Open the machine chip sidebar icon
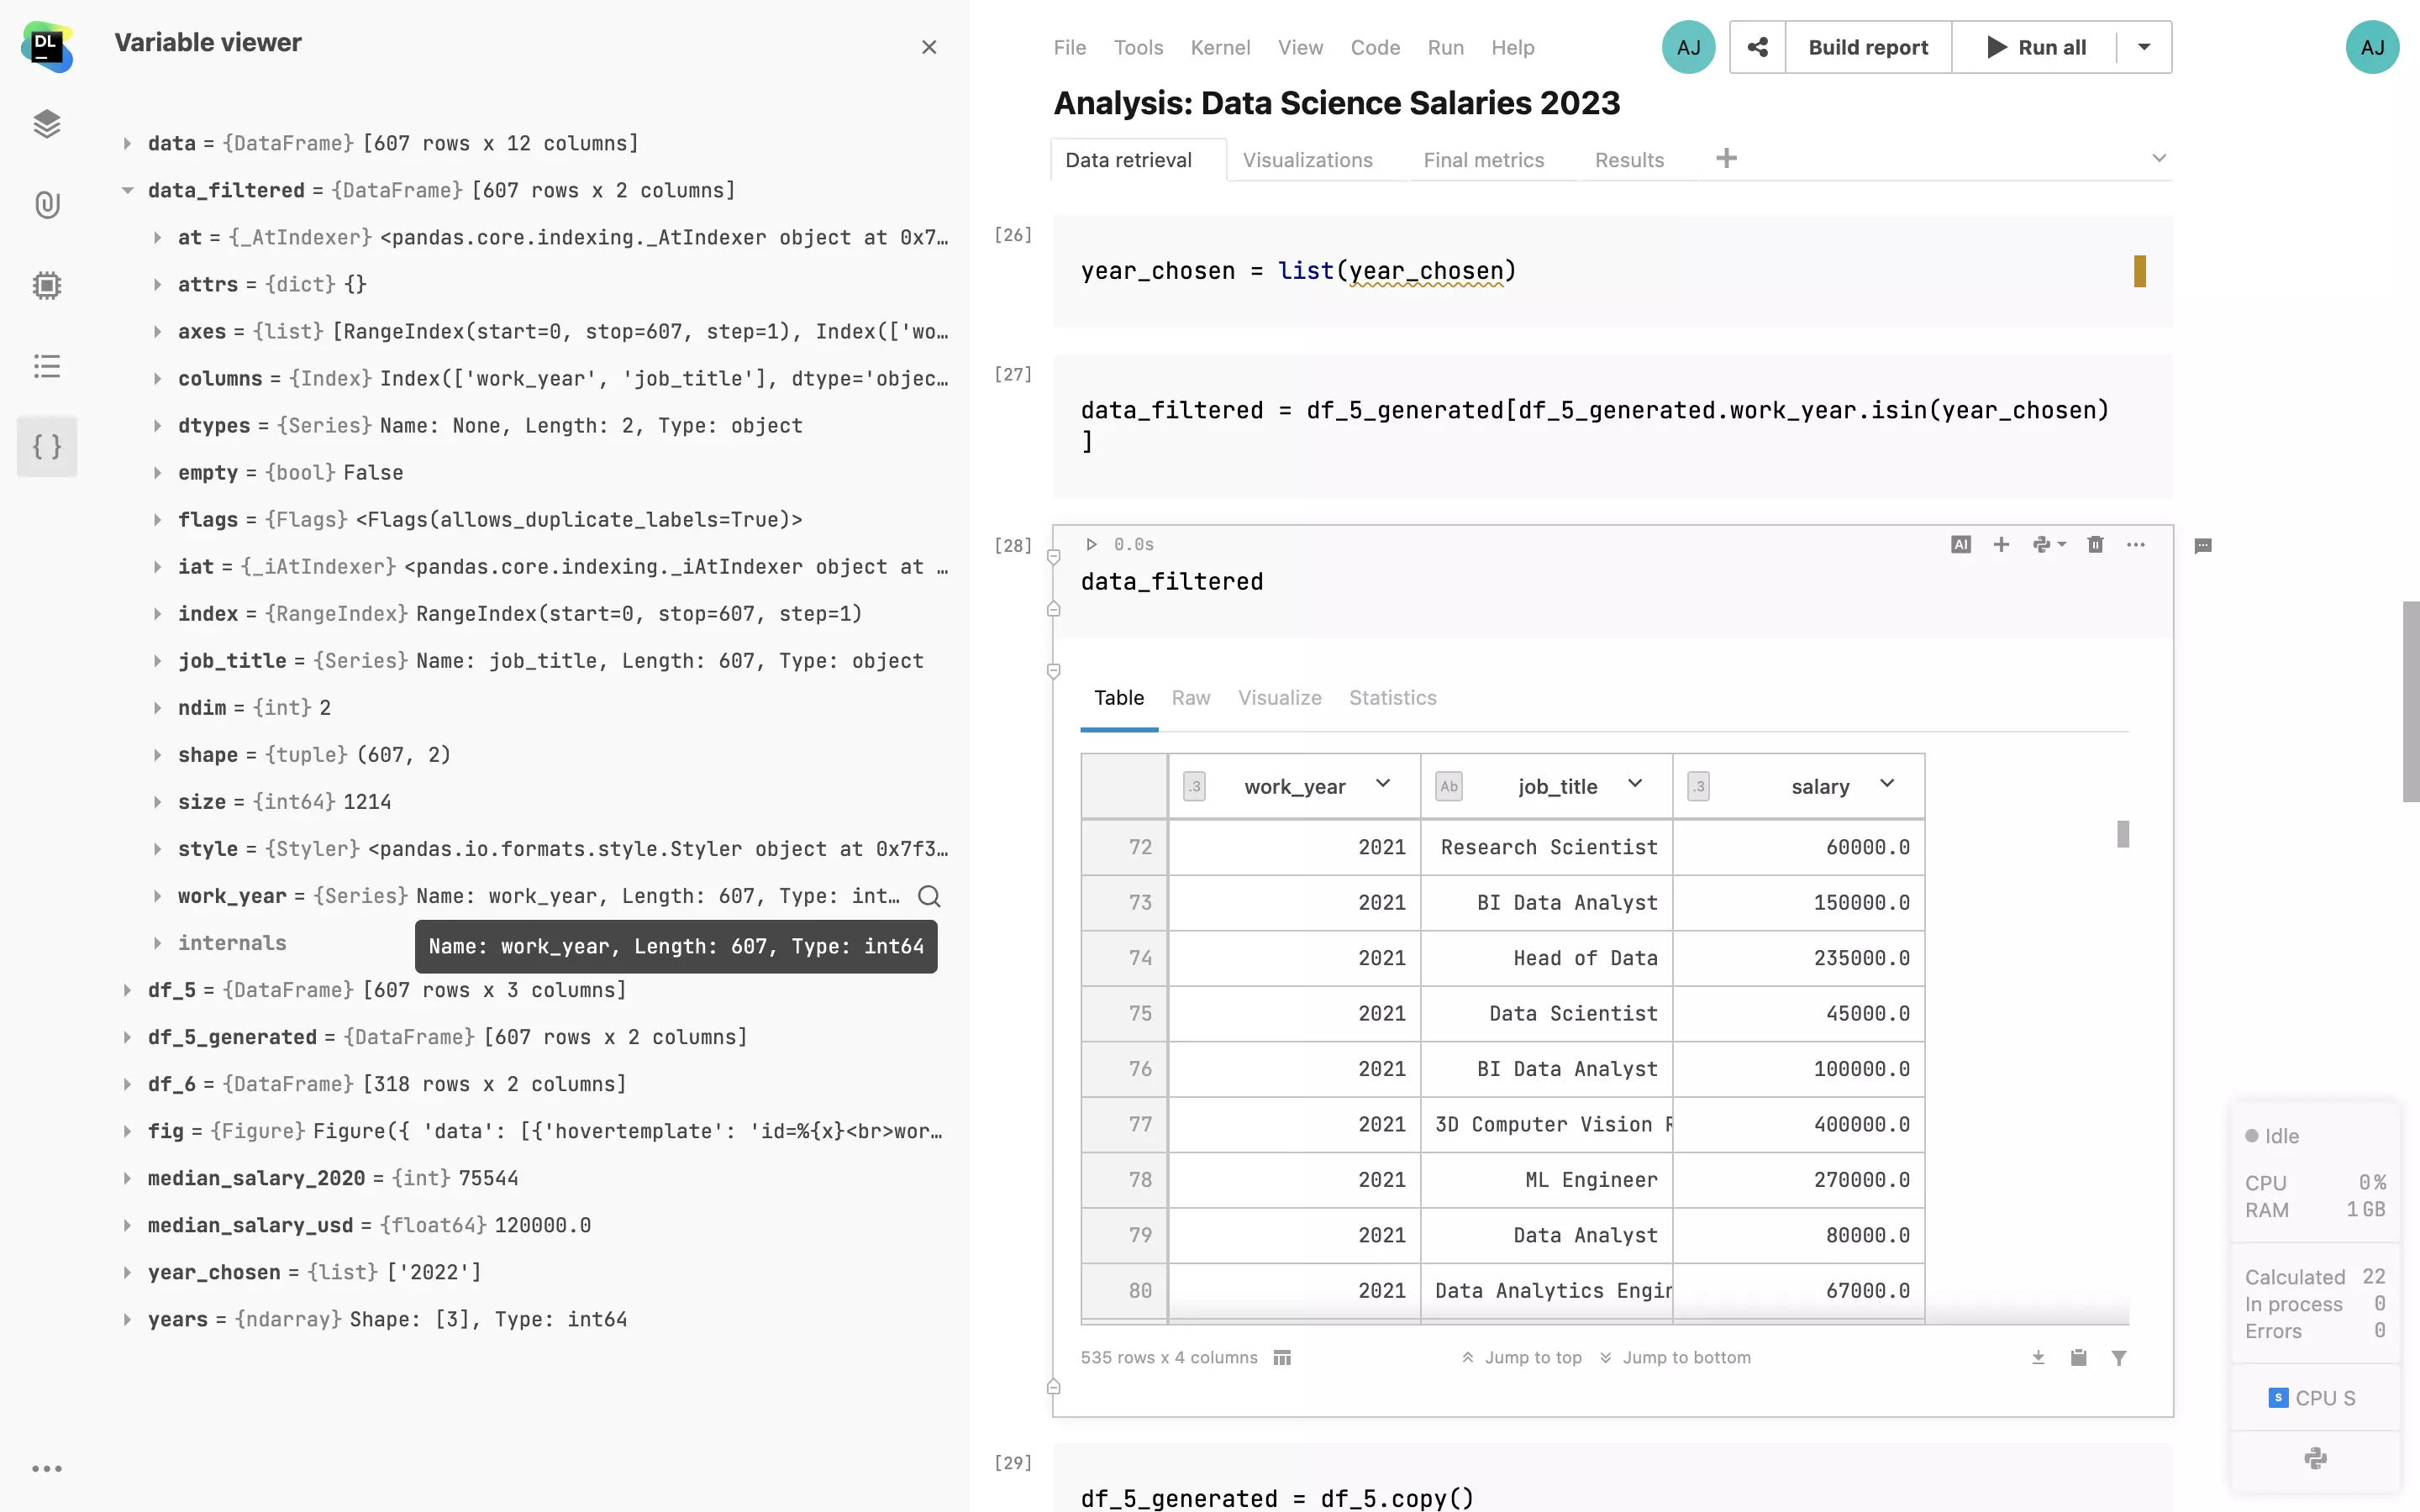Image resolution: width=2420 pixels, height=1512 pixels. [x=47, y=286]
